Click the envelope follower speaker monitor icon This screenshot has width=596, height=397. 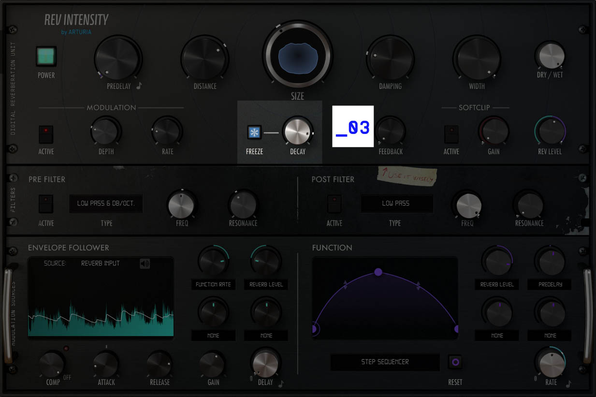[145, 264]
